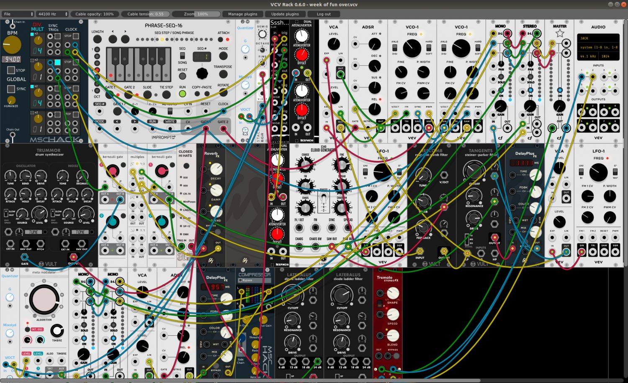Image resolution: width=628 pixels, height=383 pixels.
Task: Click the TRANSPOSE button on PHRASE-SEQ-16
Action: click(223, 74)
